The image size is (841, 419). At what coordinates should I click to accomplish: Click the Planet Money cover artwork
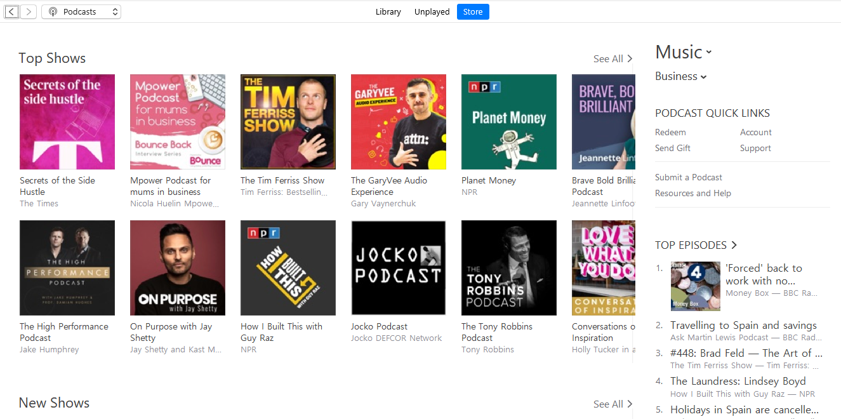tap(509, 122)
